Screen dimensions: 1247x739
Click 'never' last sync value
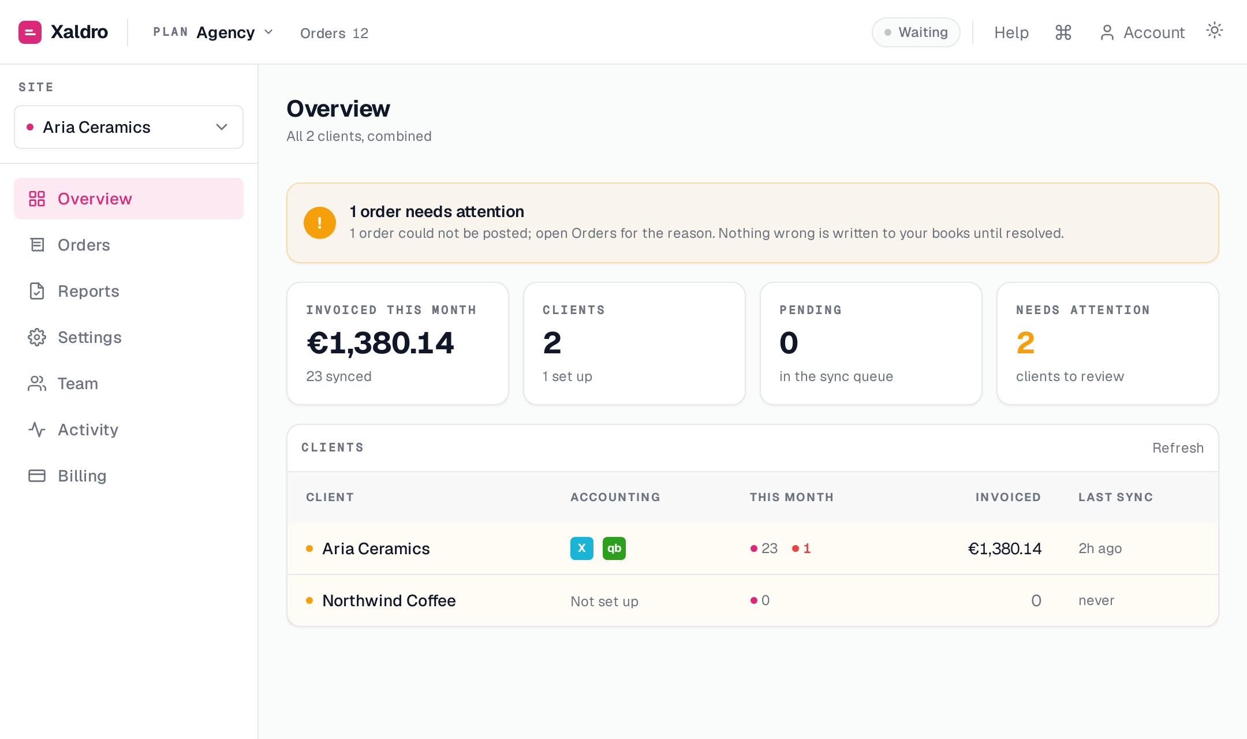point(1096,600)
